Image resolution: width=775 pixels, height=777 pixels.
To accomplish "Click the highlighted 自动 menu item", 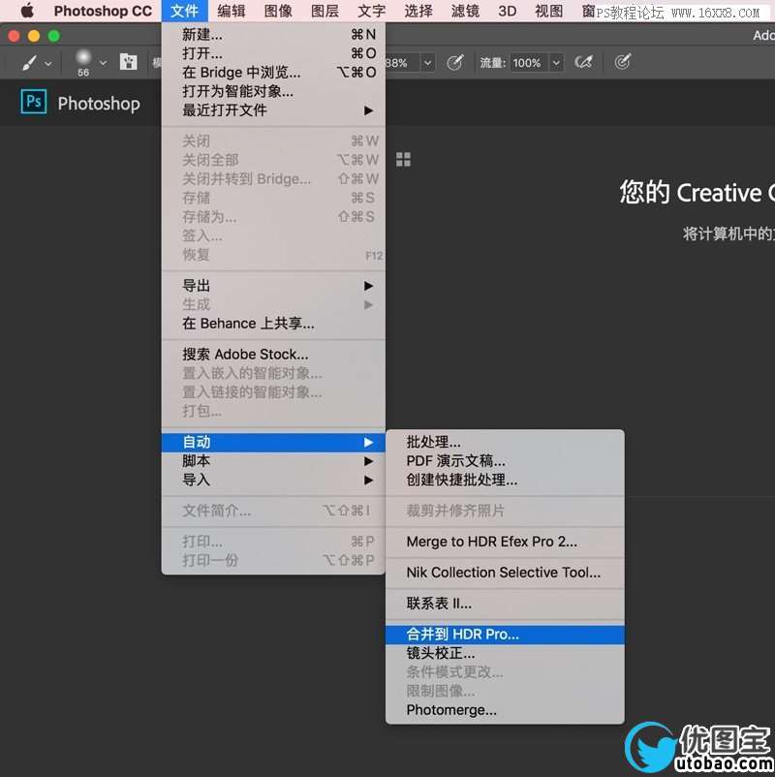I will coord(273,442).
